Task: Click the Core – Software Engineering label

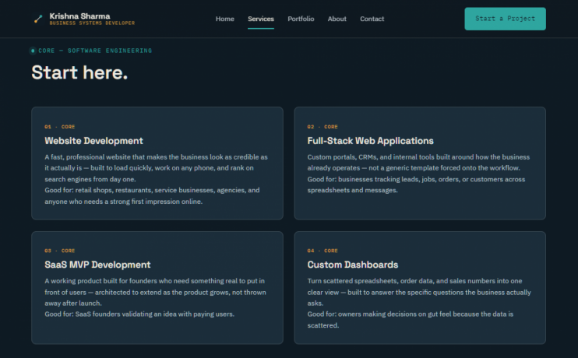Action: click(95, 51)
